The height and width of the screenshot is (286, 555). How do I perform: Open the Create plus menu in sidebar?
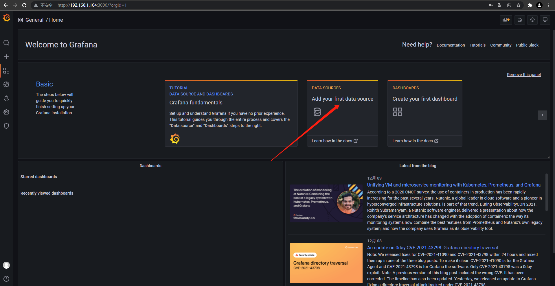point(6,57)
